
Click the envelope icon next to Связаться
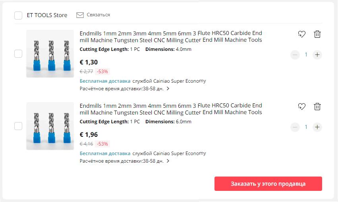tap(80, 15)
